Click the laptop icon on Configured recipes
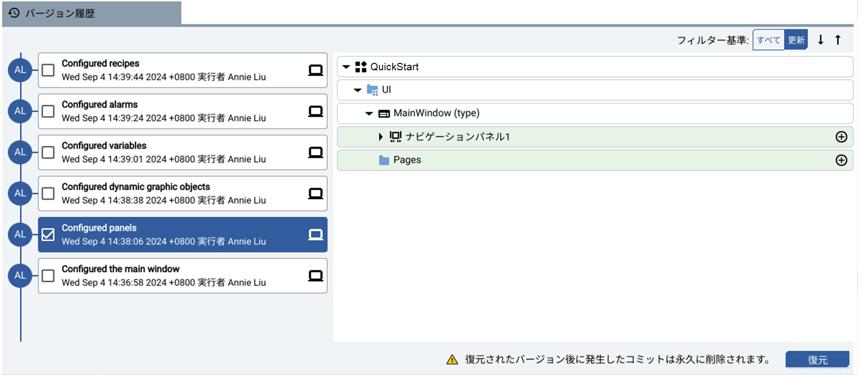 point(315,70)
